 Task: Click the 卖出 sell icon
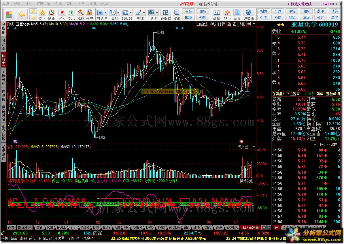coord(71,14)
